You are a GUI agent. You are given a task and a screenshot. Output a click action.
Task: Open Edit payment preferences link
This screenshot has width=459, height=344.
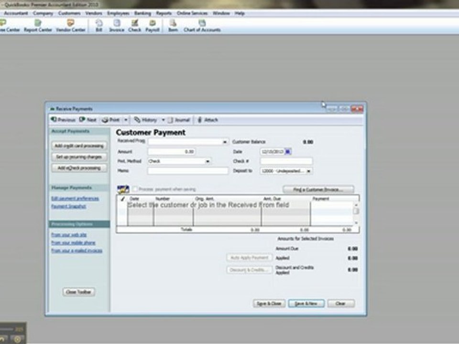pos(75,199)
